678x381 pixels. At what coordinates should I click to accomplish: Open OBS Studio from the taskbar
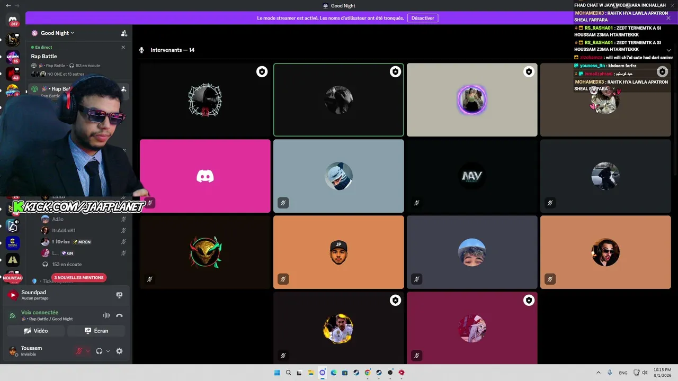390,373
